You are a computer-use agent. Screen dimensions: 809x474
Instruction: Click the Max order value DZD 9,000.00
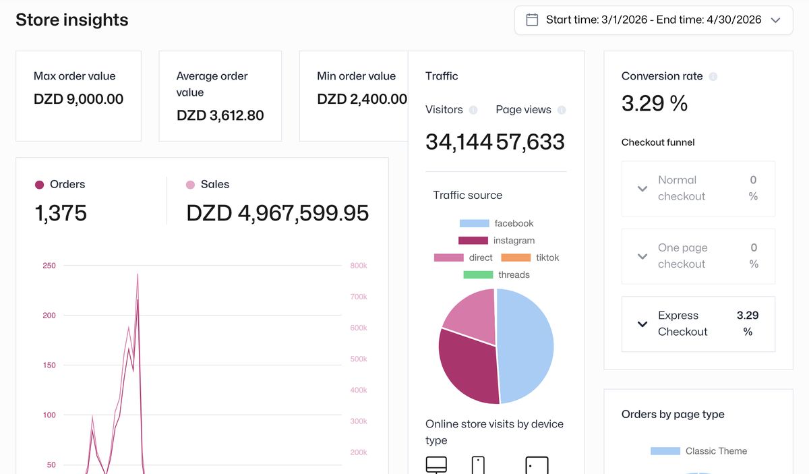tap(78, 99)
